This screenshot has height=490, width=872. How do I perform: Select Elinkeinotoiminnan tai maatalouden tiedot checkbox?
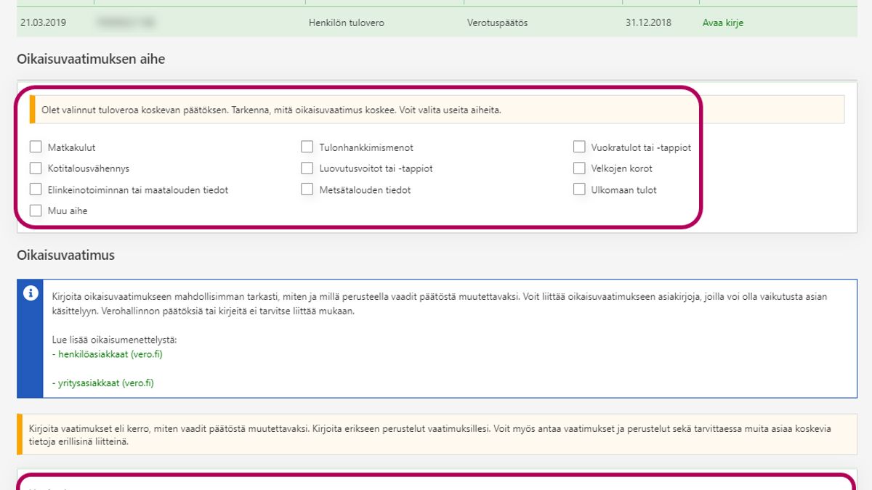click(x=36, y=189)
